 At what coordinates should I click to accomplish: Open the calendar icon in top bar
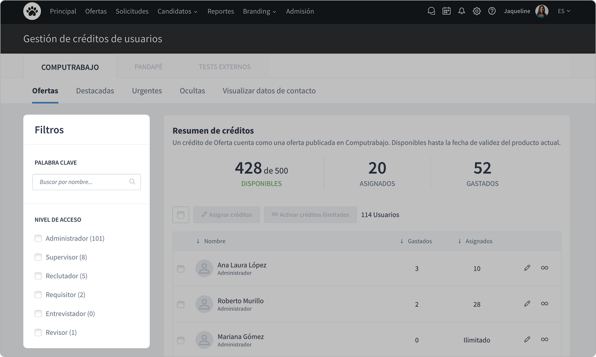point(446,10)
